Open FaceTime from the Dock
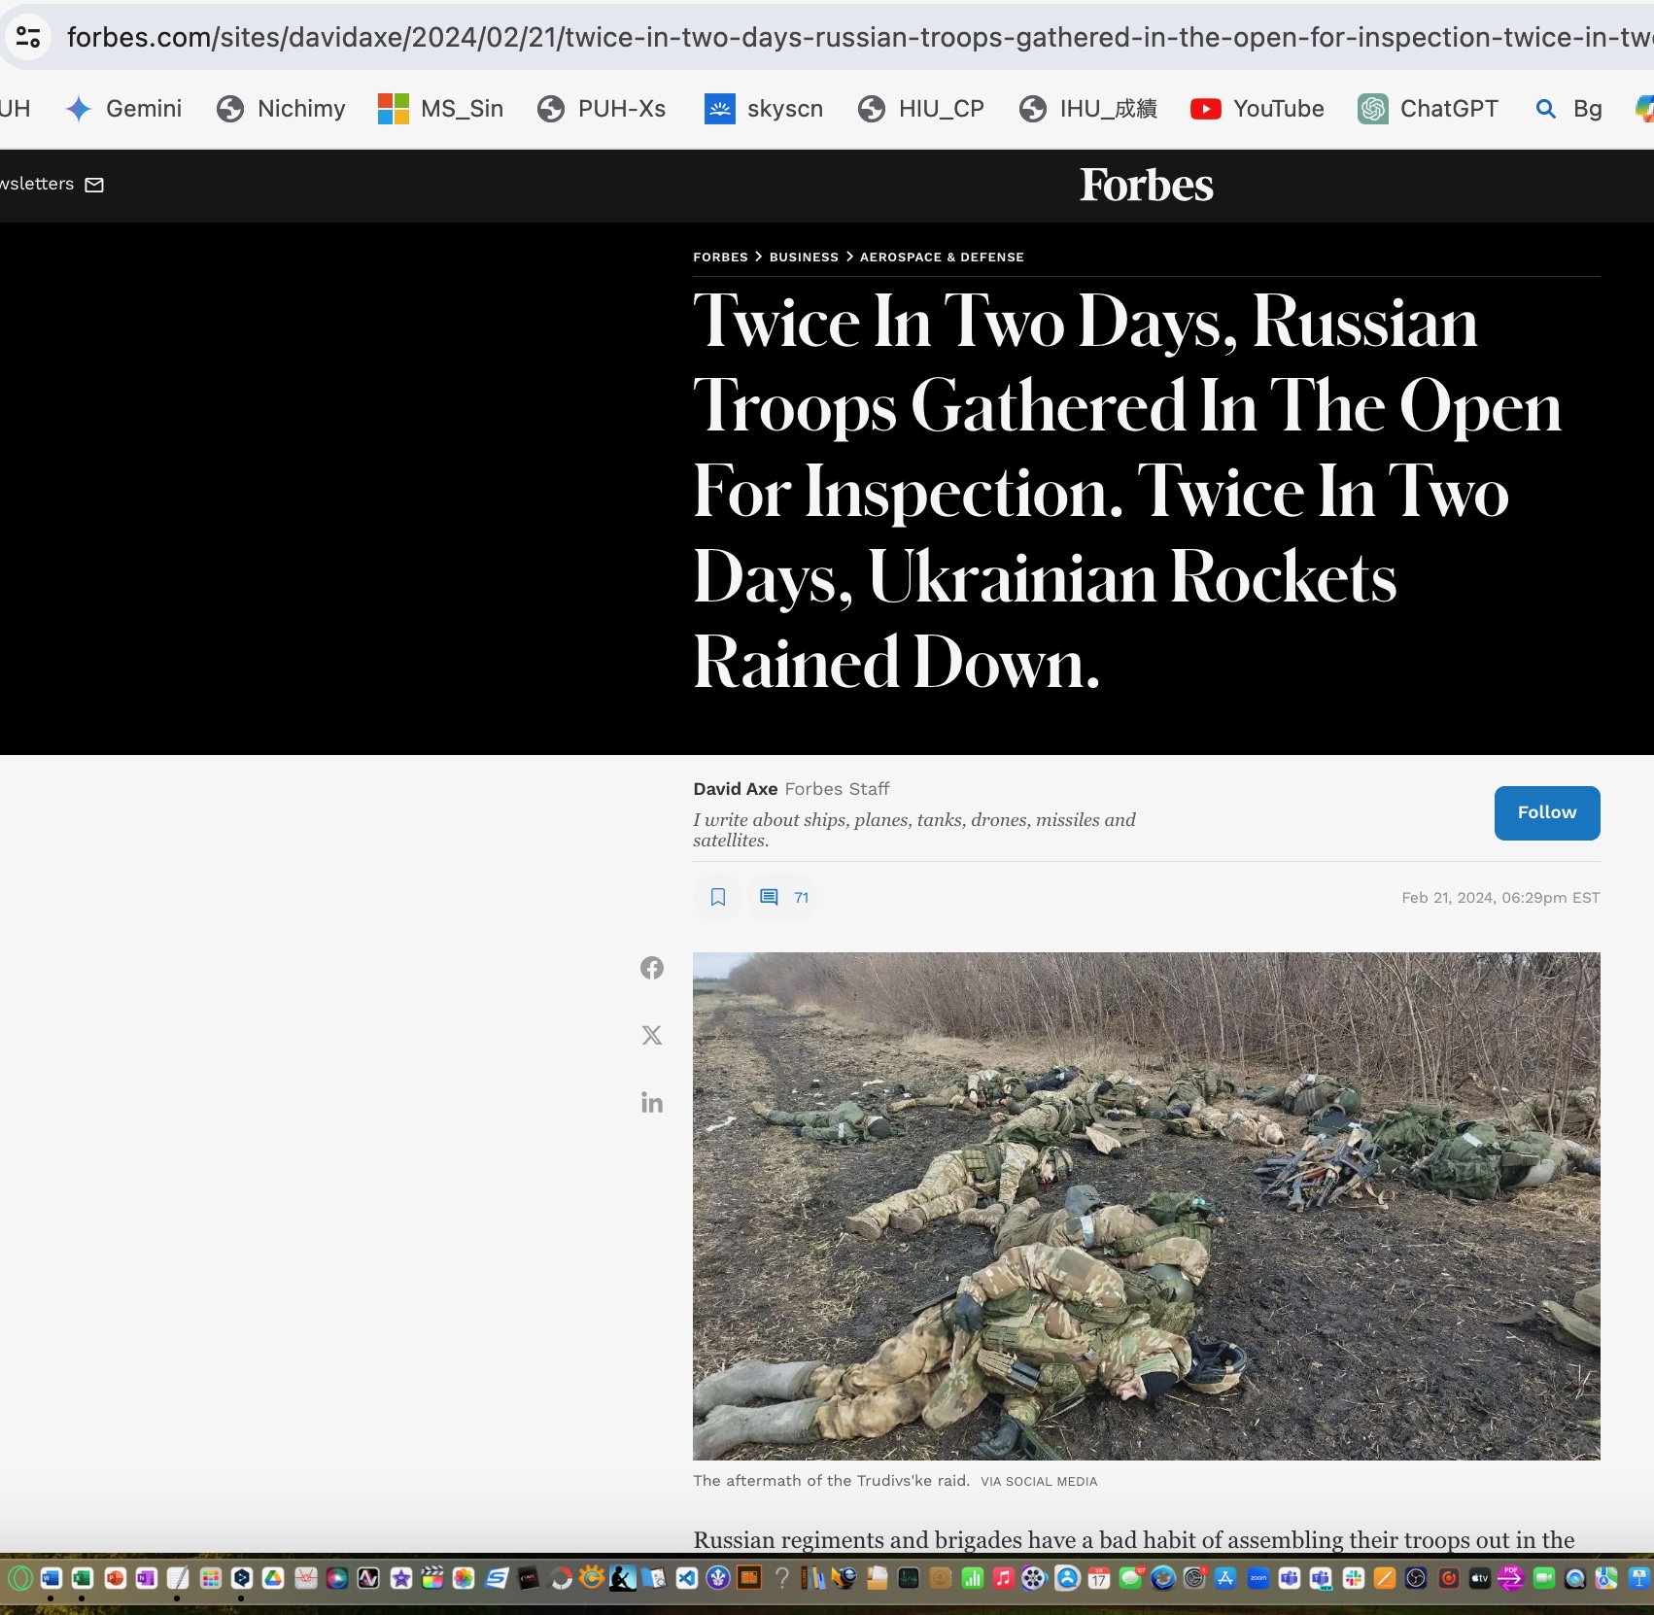Screen dimensions: 1654x1615 pos(1544,1578)
